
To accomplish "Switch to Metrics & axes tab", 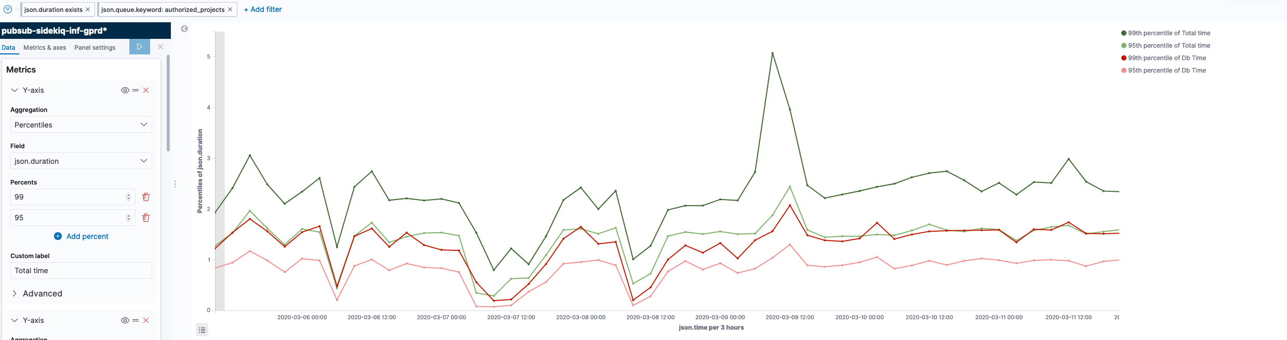I will click(x=45, y=48).
